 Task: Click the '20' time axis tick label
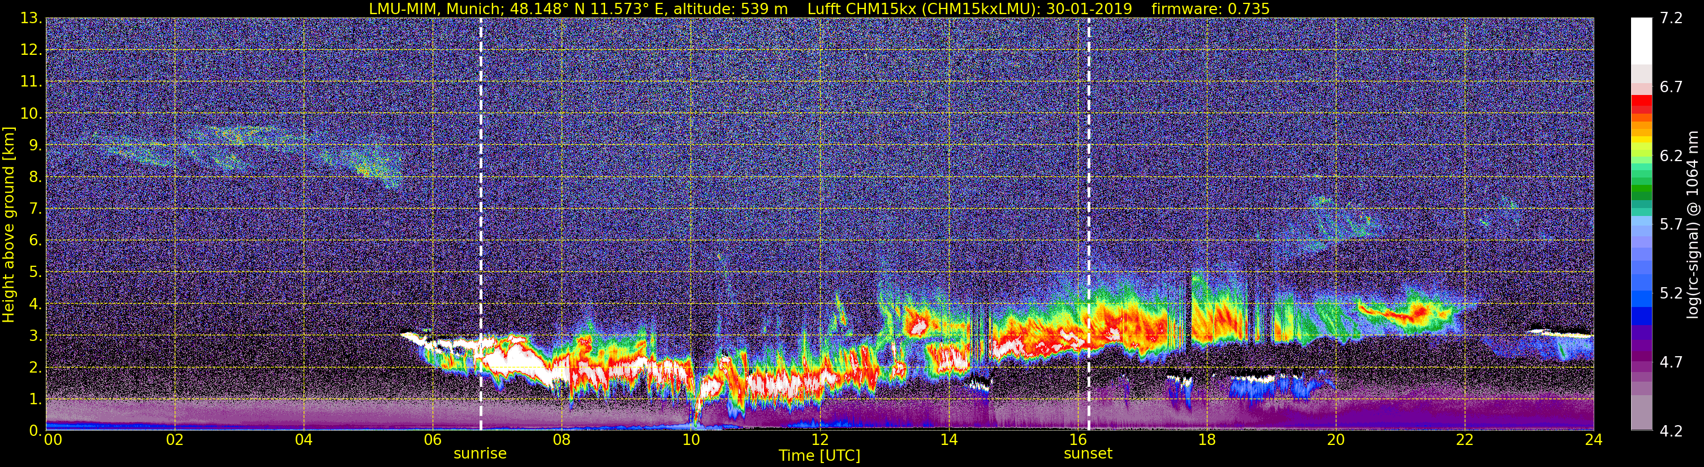pyautogui.click(x=1336, y=440)
